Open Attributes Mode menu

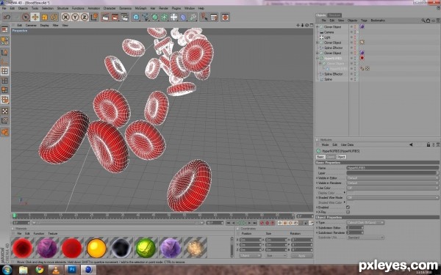[325, 144]
